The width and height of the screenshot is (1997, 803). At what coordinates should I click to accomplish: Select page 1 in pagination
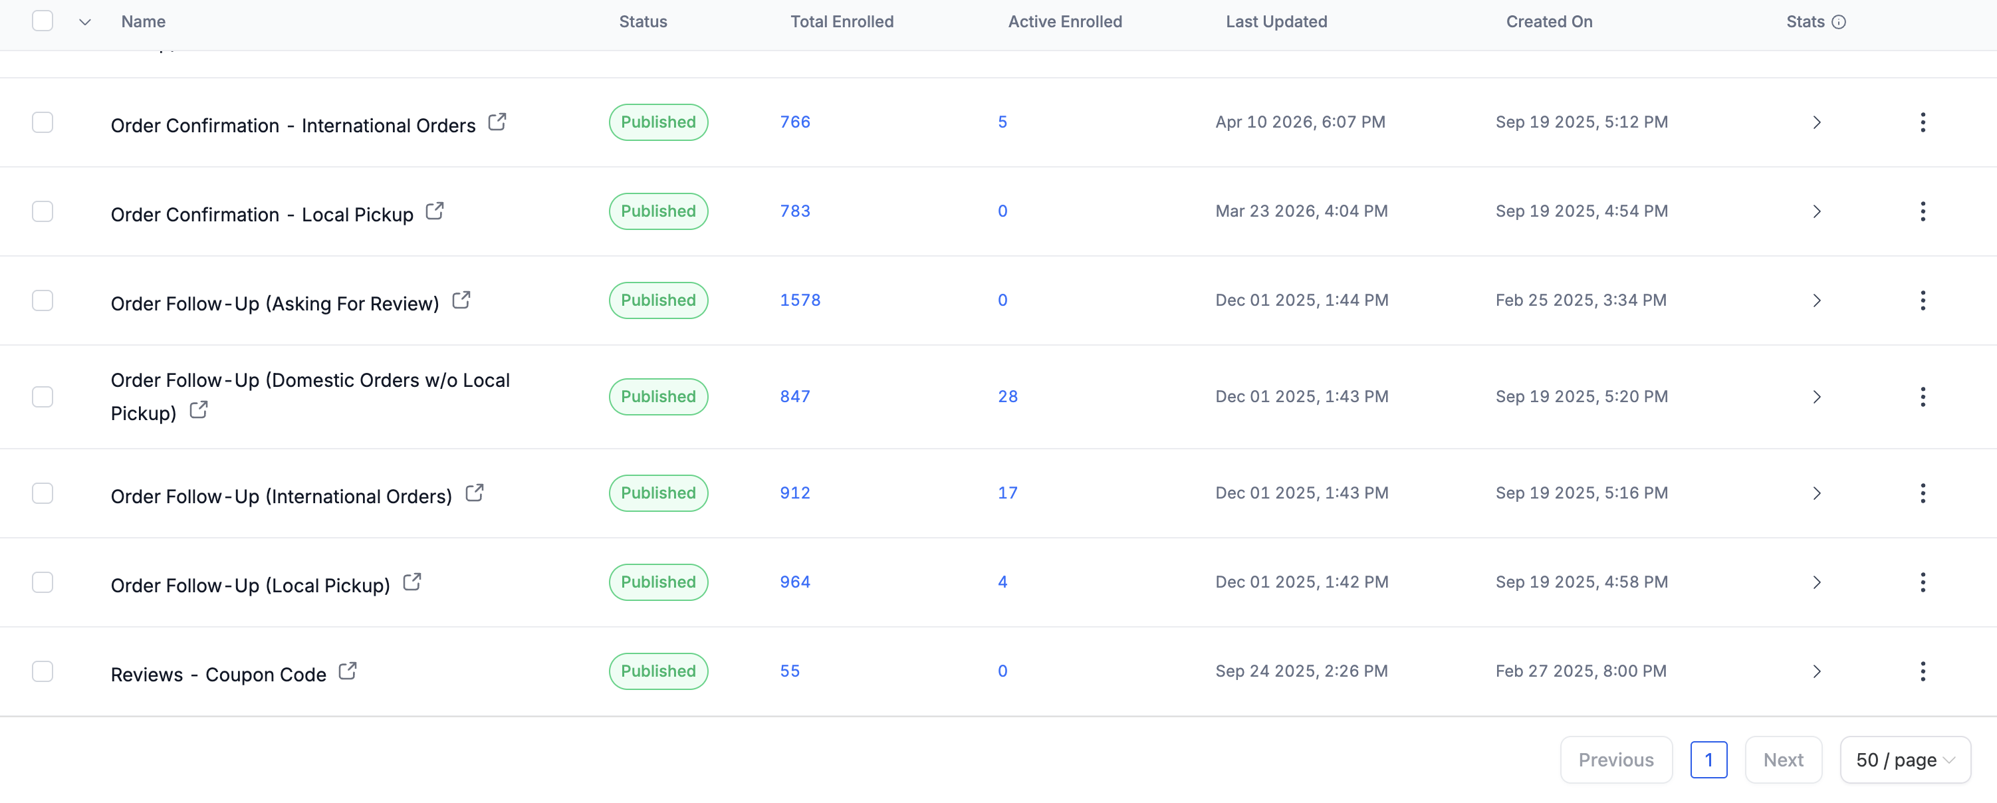pos(1708,760)
